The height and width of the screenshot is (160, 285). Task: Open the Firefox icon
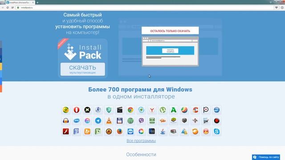click(x=120, y=132)
